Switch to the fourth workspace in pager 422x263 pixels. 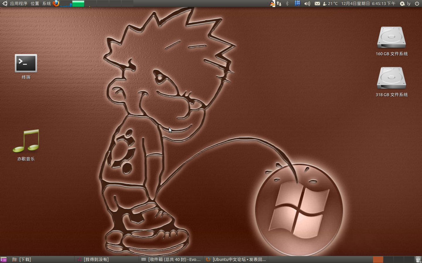tap(409, 259)
